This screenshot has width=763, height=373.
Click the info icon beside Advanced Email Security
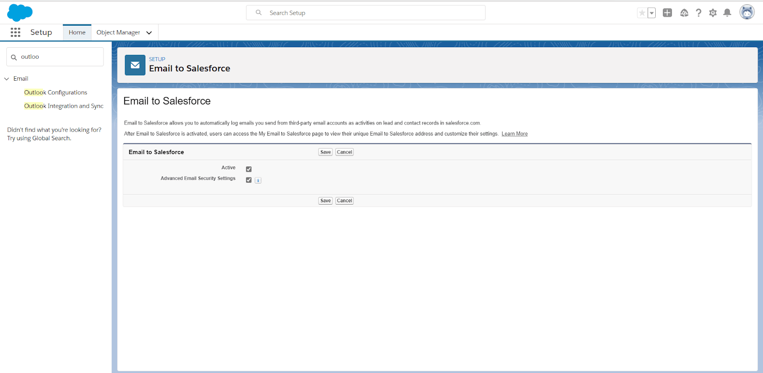(258, 180)
